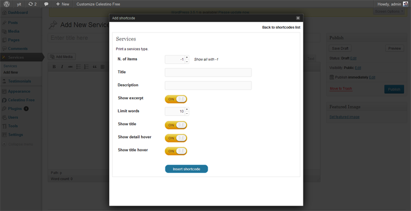
Task: Toggle the Show title switch
Action: click(x=176, y=125)
